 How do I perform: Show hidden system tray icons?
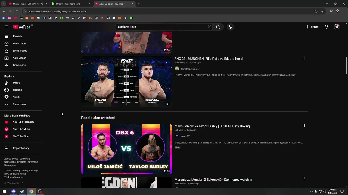click(x=311, y=191)
